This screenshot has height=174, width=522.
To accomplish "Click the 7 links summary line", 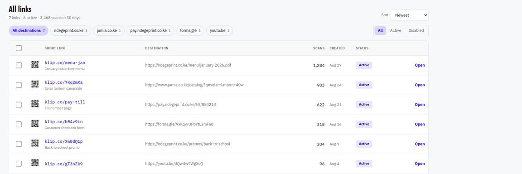I will tap(44, 18).
